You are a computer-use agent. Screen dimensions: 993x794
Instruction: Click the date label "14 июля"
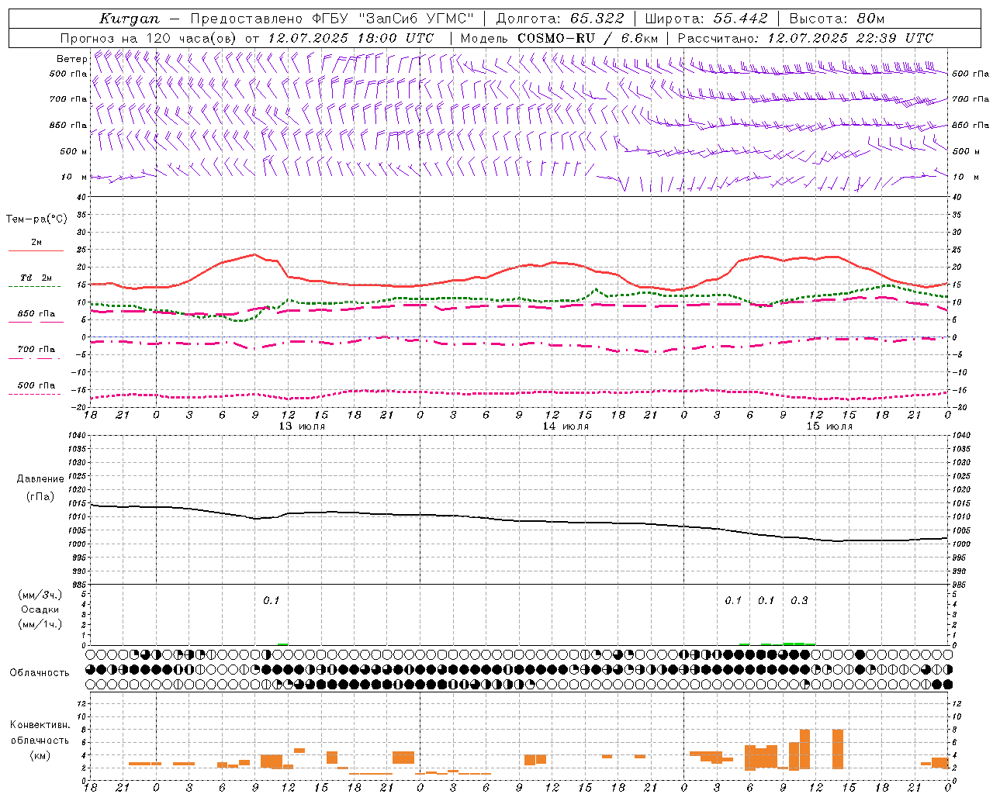[x=566, y=426]
